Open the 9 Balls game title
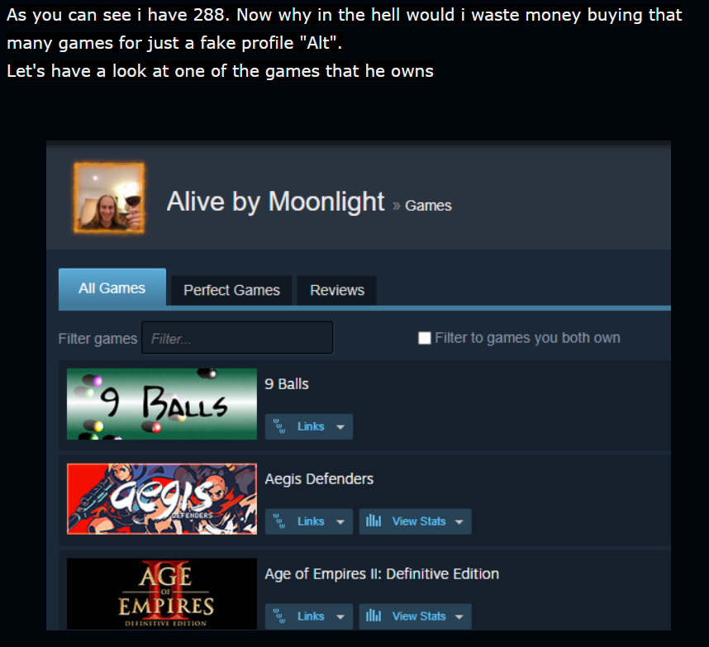The image size is (709, 647). pyautogui.click(x=287, y=384)
